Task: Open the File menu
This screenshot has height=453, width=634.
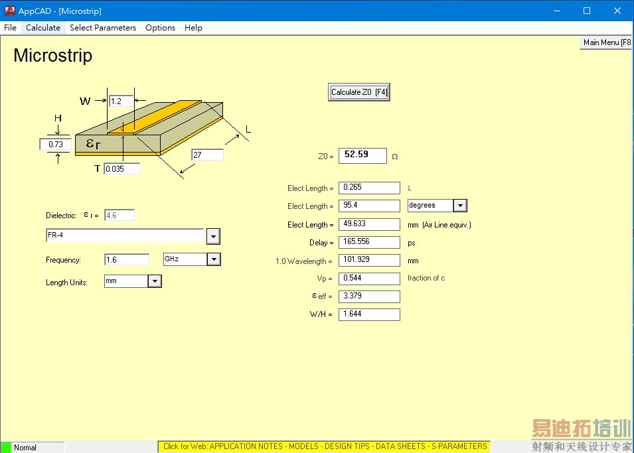Action: 11,28
